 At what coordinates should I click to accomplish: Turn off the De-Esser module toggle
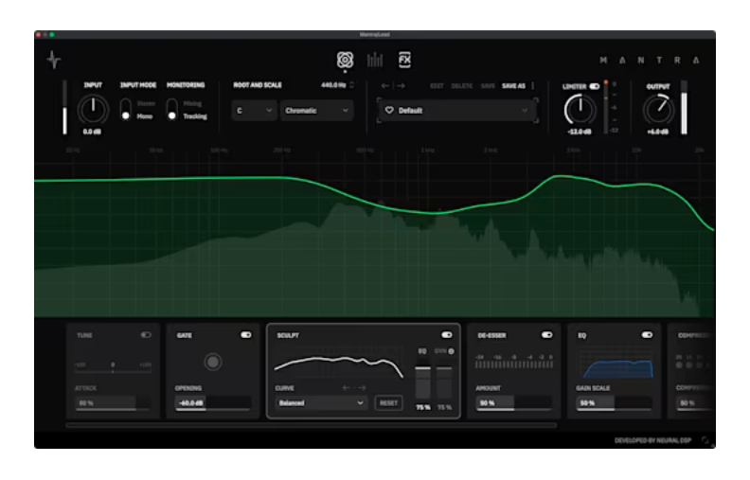pyautogui.click(x=546, y=335)
